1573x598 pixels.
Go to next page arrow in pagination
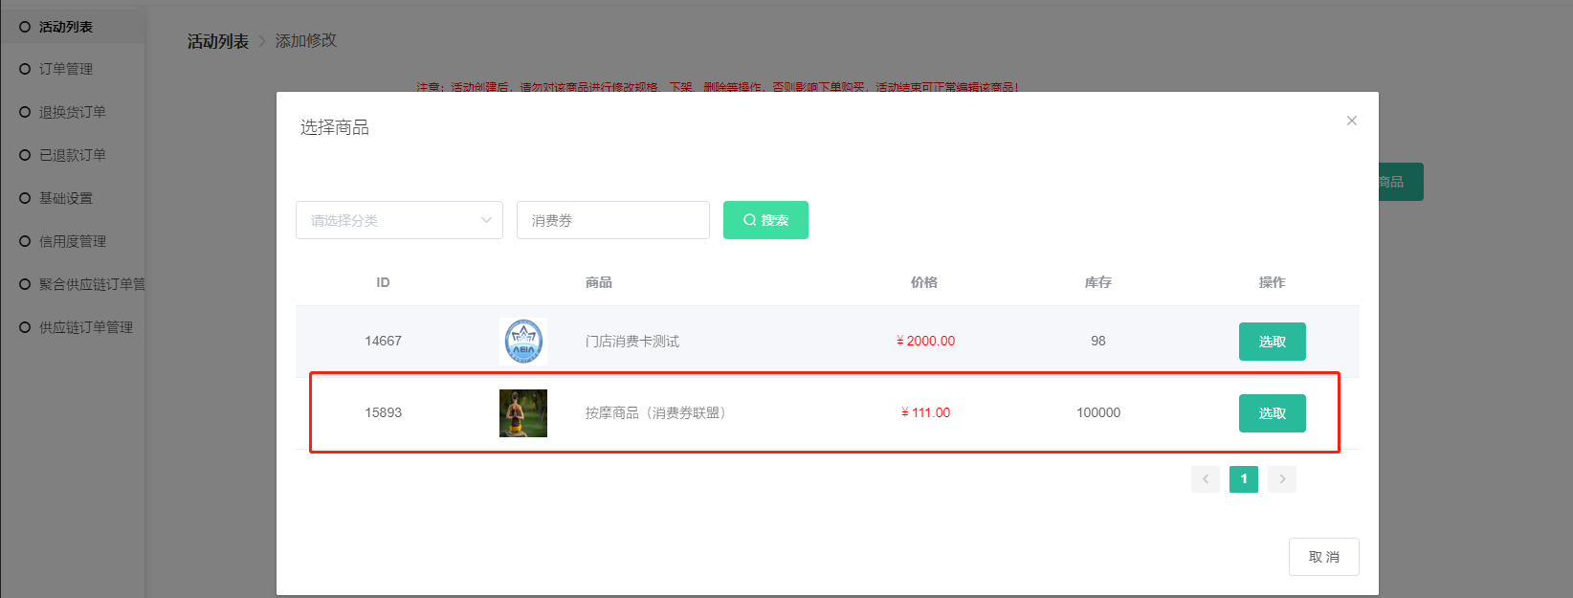pos(1282,479)
